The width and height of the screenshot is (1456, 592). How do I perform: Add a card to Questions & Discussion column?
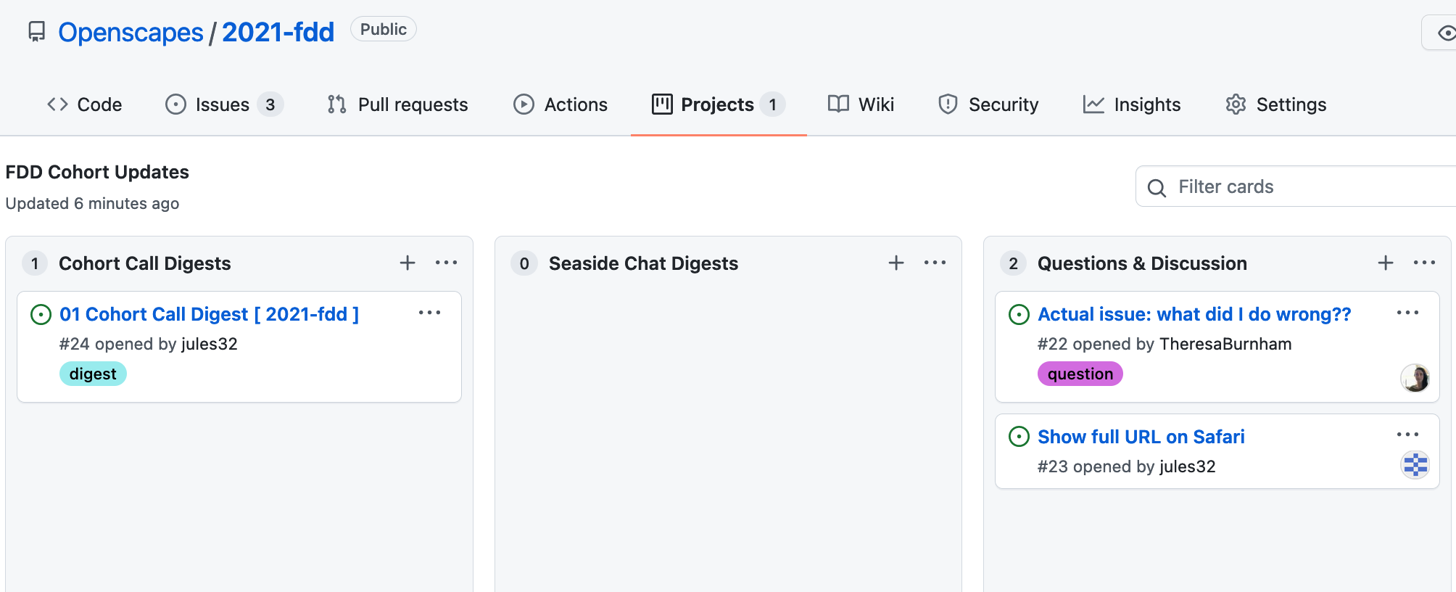(1385, 263)
